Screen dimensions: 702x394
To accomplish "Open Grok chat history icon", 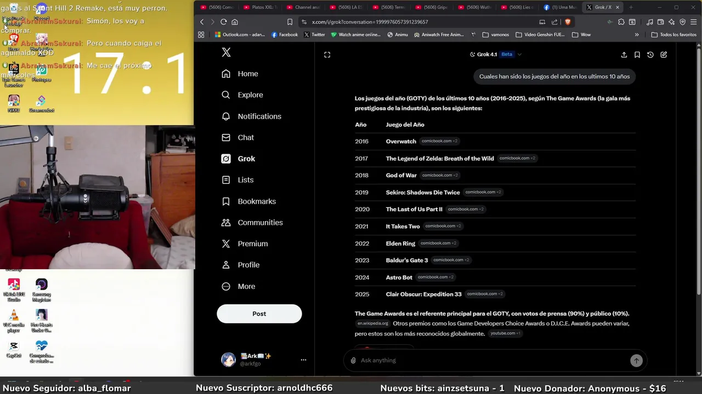I will coord(650,55).
